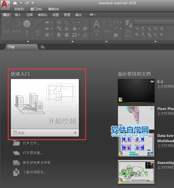Click 联机获取更多样板 link
This screenshot has height=188, width=174.
pos(37,163)
